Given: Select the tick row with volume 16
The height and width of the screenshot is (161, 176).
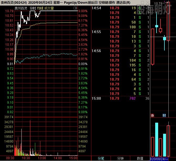Looking at the screenshot, I should pos(120,70).
